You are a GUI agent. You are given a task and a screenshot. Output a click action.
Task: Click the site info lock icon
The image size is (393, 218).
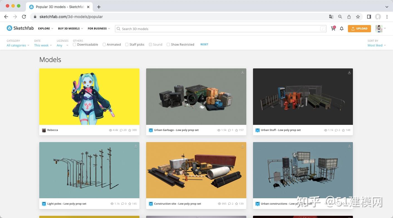[35, 17]
